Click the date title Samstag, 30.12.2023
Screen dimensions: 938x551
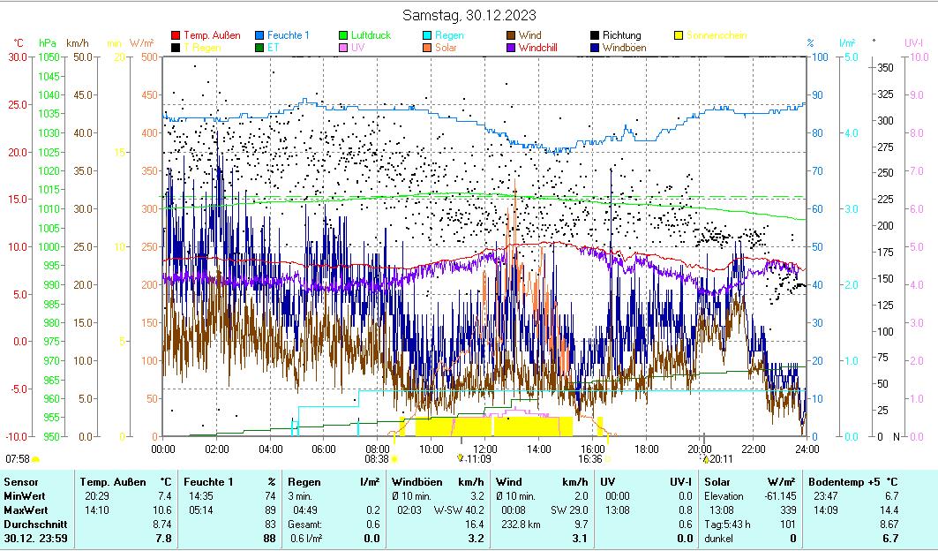pyautogui.click(x=469, y=15)
